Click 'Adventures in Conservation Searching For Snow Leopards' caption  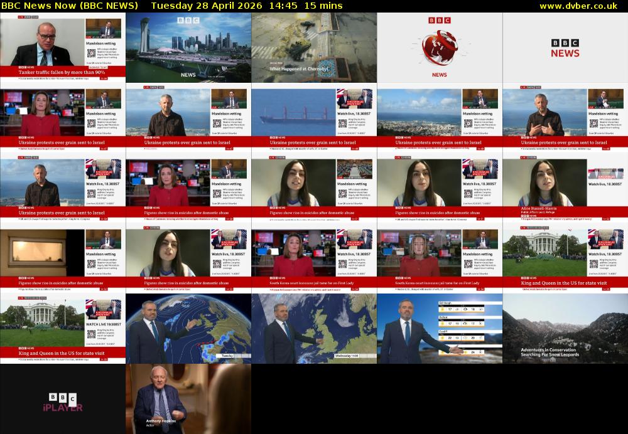tap(550, 352)
